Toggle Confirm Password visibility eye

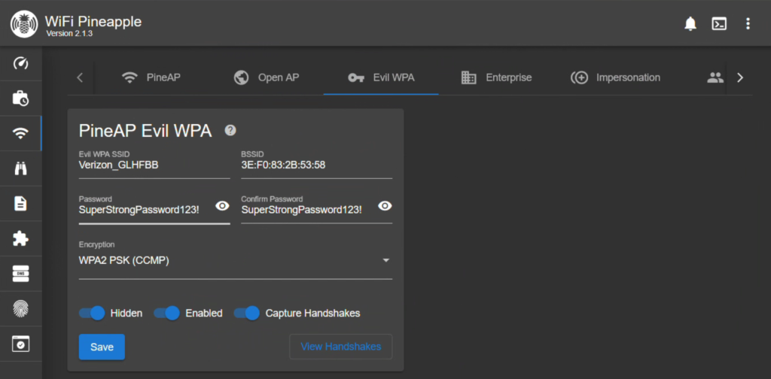[x=385, y=206]
